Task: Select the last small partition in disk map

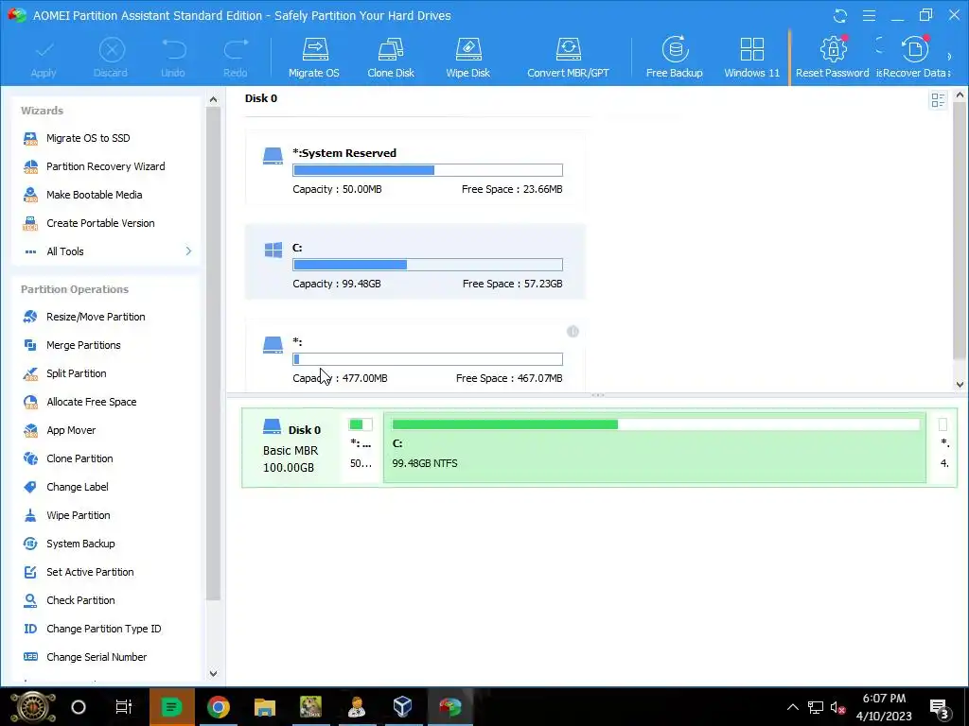Action: [x=944, y=447]
